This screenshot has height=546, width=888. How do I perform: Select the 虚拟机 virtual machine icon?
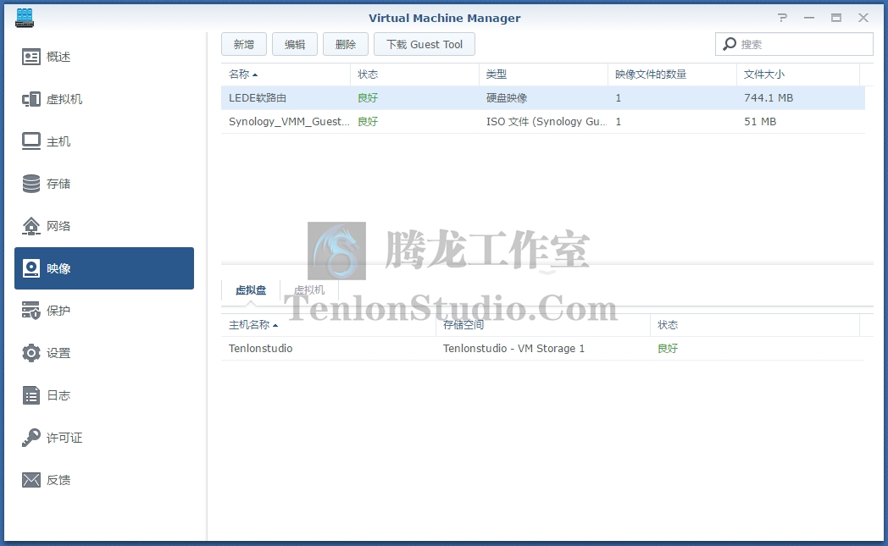tap(31, 99)
